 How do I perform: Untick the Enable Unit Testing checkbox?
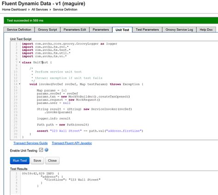pyautogui.click(x=41, y=150)
